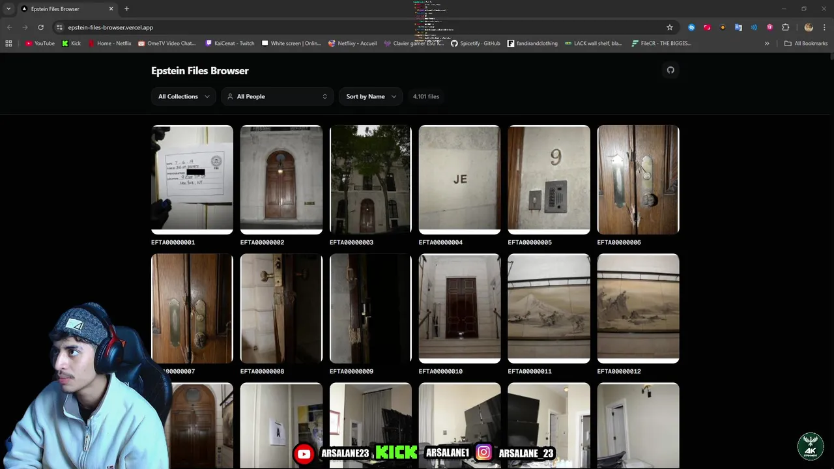Open the Extensions puzzle menu
This screenshot has width=834, height=469.
785,27
